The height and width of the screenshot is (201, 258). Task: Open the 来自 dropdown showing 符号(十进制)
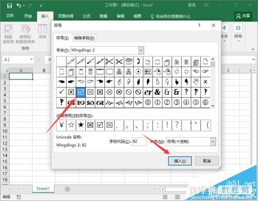pyautogui.click(x=213, y=142)
